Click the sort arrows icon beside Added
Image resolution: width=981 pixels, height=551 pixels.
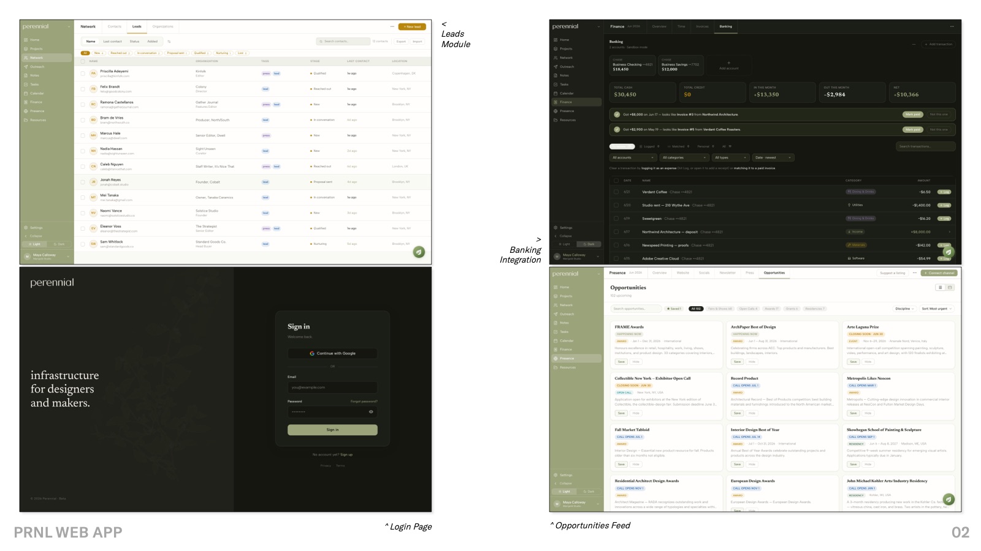coord(169,42)
